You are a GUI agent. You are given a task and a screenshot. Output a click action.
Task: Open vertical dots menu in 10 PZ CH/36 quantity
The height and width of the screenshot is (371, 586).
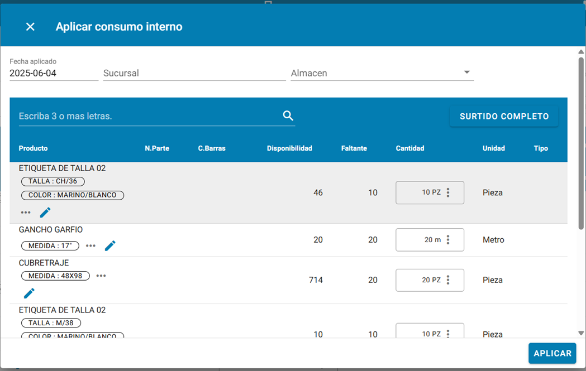[x=448, y=192]
